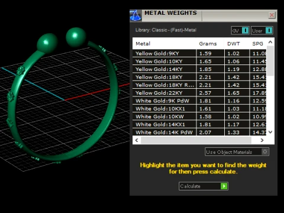
Task: Click the Metal Weights cone logo icon
Action: (135, 15)
